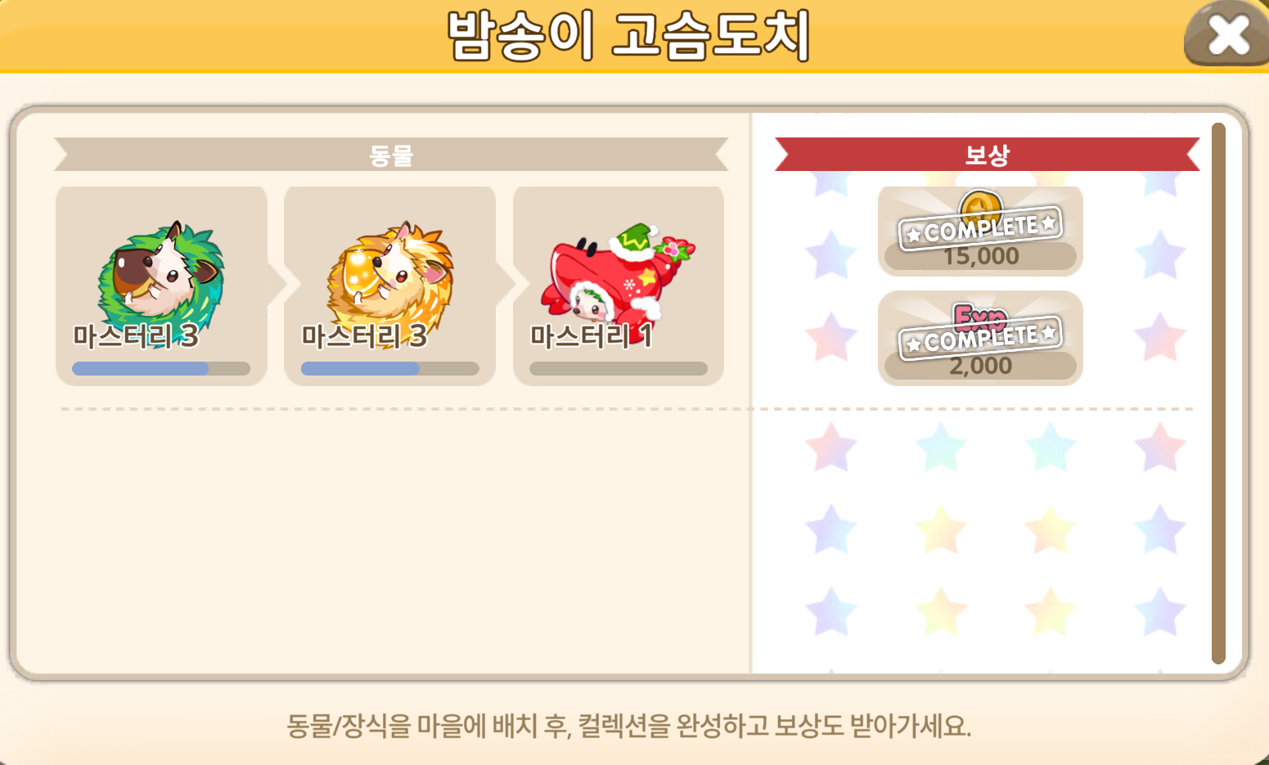The image size is (1269, 765).
Task: Click the 15,000 coin reward amount
Action: pyautogui.click(x=980, y=256)
